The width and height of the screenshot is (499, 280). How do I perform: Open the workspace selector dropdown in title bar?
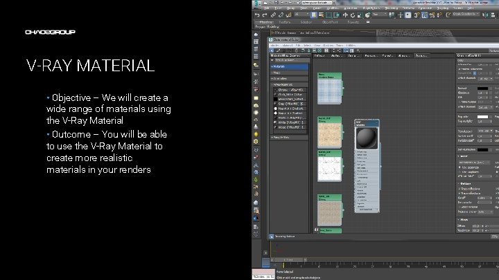[317, 3]
